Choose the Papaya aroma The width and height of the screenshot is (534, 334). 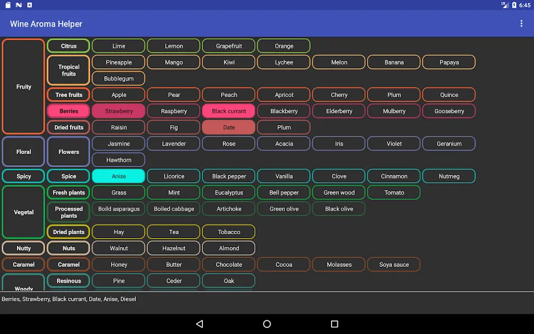click(449, 63)
